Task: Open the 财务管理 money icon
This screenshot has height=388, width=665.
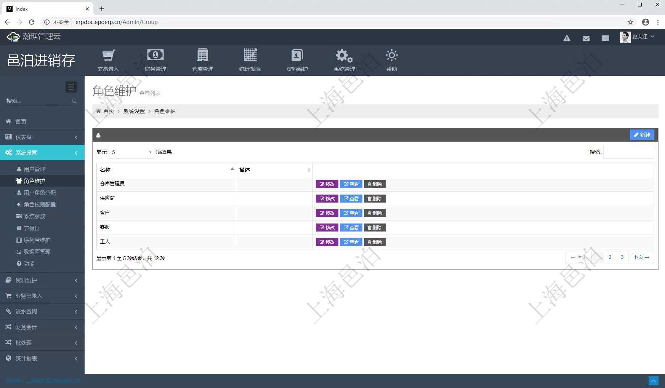Action: 155,56
